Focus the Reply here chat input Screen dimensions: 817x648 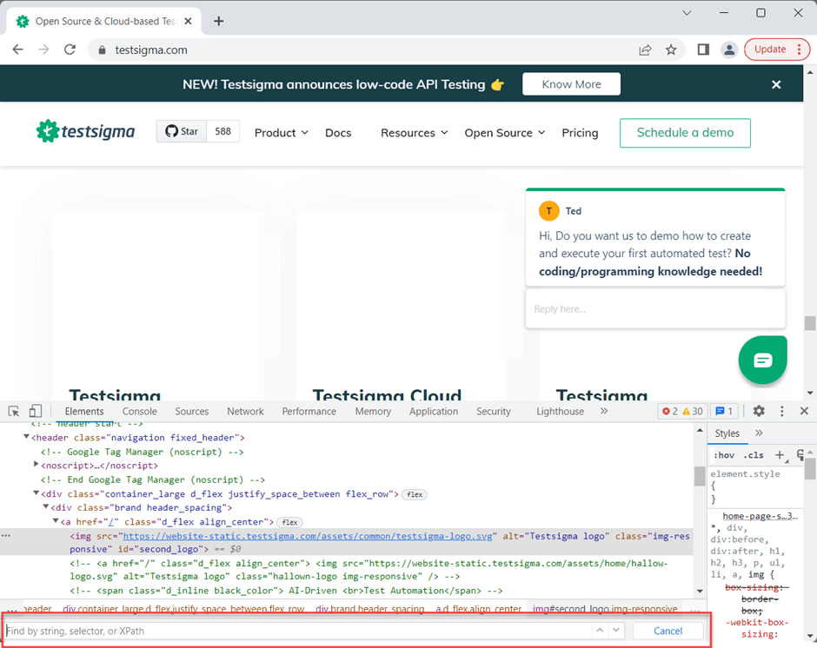click(x=655, y=309)
